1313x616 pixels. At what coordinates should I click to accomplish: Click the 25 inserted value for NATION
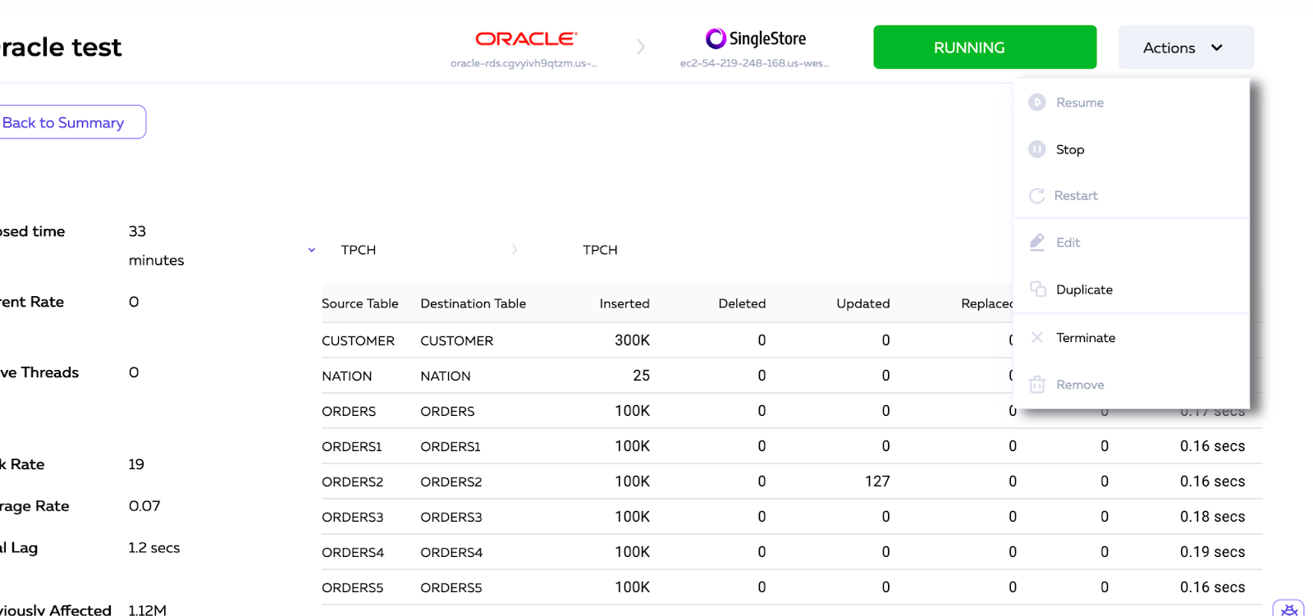[x=641, y=376]
